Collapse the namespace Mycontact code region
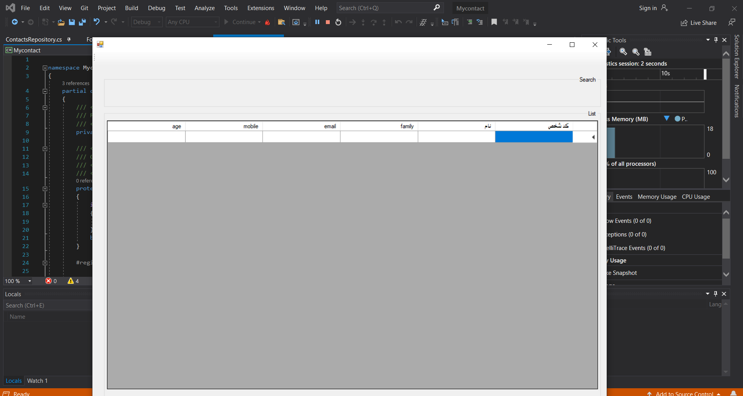Viewport: 743px width, 396px height. click(x=45, y=68)
